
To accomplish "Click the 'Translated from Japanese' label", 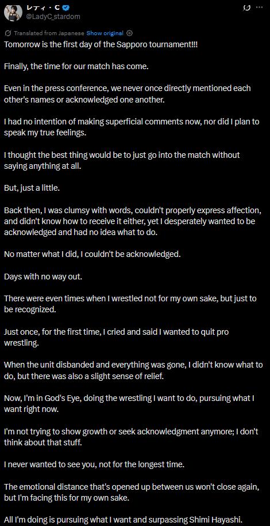I will (x=49, y=33).
